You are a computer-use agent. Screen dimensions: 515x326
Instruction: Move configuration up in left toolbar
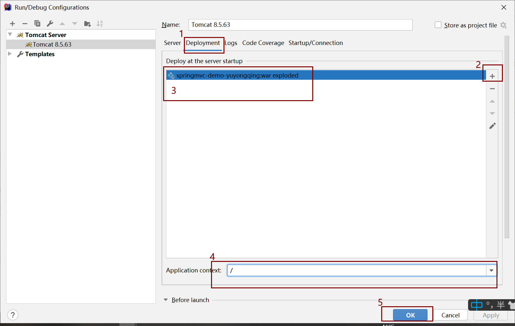[62, 24]
